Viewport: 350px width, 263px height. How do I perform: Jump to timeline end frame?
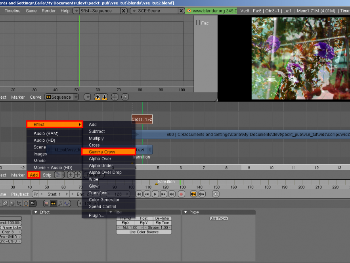172,194
